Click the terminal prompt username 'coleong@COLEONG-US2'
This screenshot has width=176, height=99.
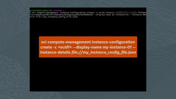pos(41,10)
